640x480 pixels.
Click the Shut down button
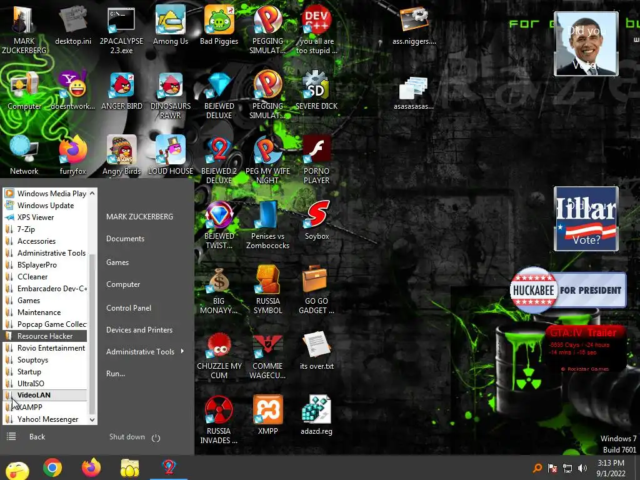(127, 437)
